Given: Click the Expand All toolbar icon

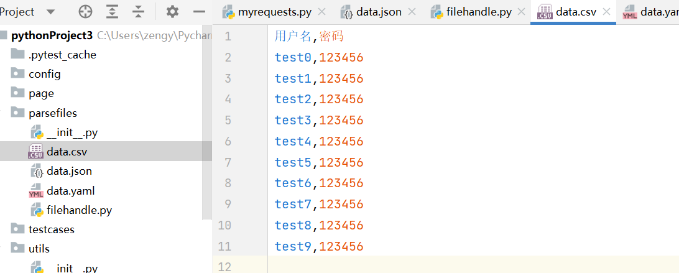Looking at the screenshot, I should pos(112,12).
